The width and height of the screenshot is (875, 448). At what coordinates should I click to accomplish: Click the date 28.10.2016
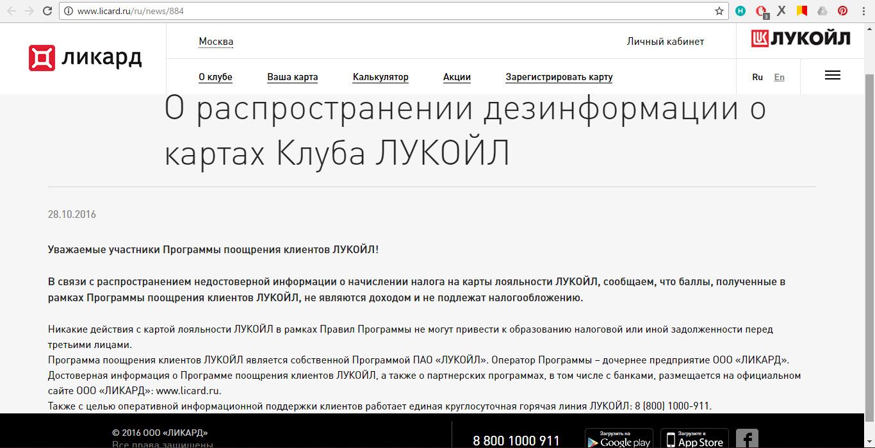72,215
